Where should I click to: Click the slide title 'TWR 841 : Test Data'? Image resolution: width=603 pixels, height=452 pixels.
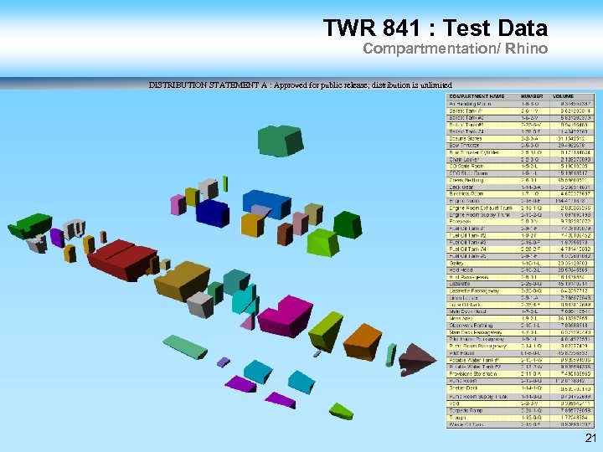pyautogui.click(x=435, y=28)
